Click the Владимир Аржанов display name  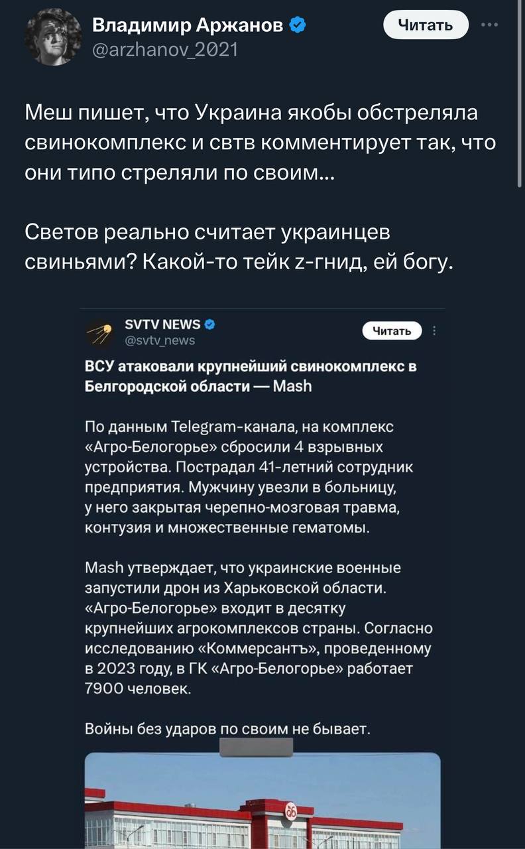pos(188,26)
